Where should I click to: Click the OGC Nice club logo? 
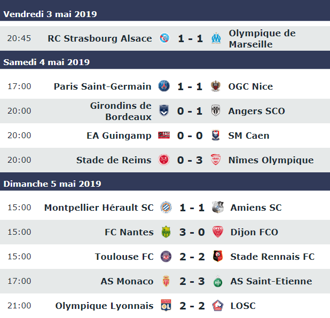tap(216, 86)
